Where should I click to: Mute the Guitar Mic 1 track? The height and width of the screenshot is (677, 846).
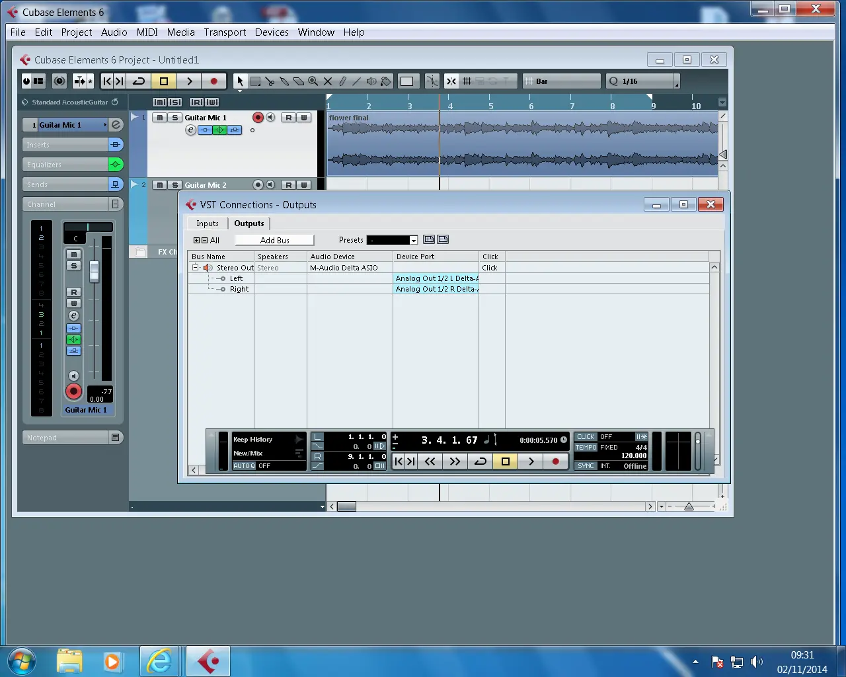159,118
